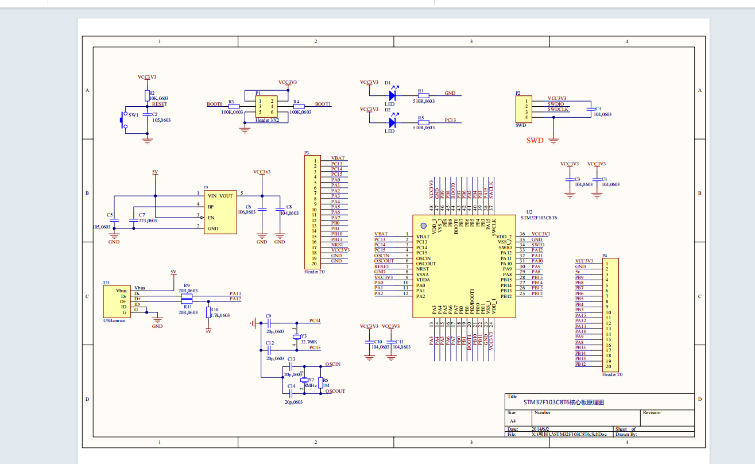This screenshot has height=464, width=755.
Task: Click the R3 resistor on the BOOT0 line
Action: click(234, 107)
